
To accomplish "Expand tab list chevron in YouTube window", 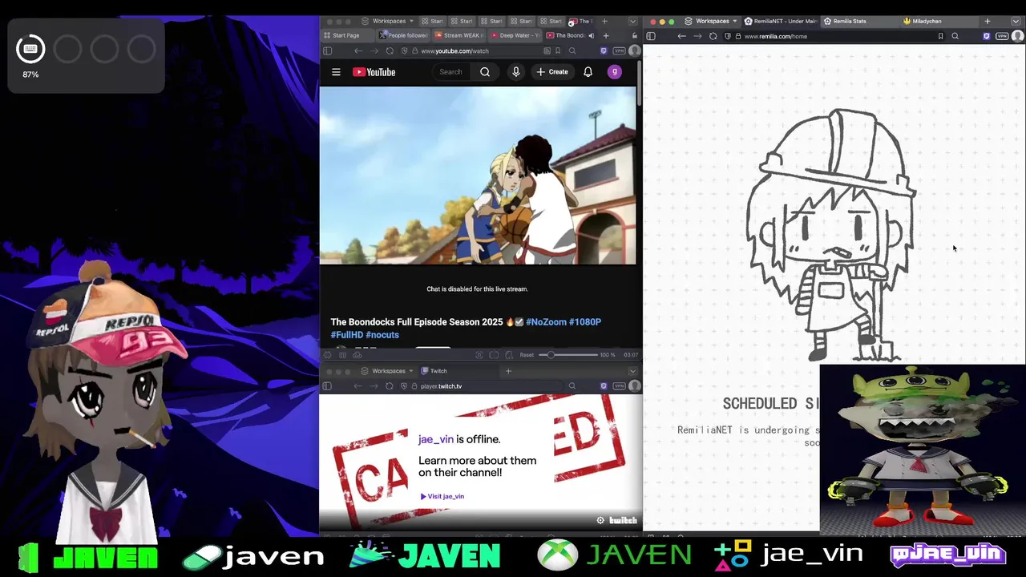I will 632,21.
